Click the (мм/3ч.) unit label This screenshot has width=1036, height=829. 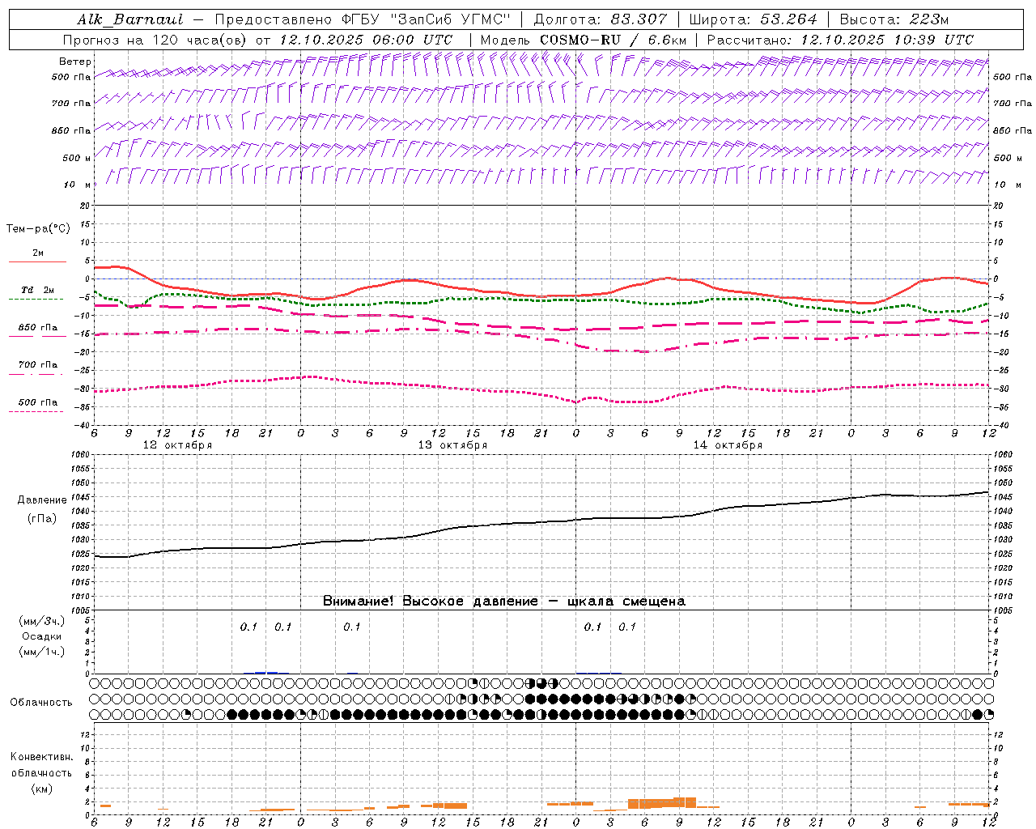click(x=42, y=621)
